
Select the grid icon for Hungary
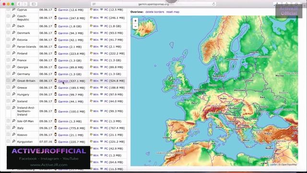(x=8, y=94)
